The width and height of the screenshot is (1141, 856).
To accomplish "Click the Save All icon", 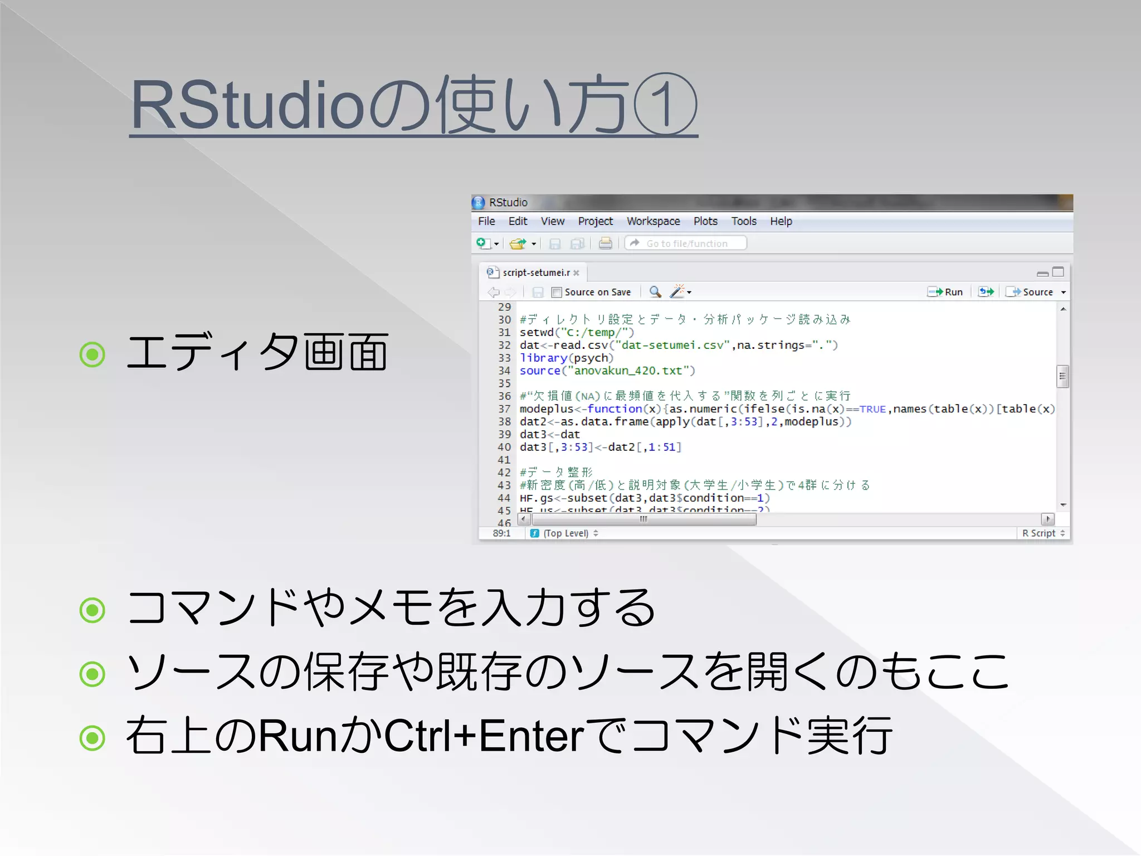I will click(x=577, y=244).
